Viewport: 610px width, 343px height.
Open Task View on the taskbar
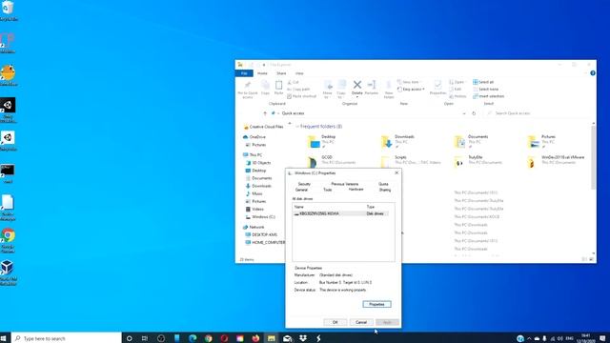(145, 338)
